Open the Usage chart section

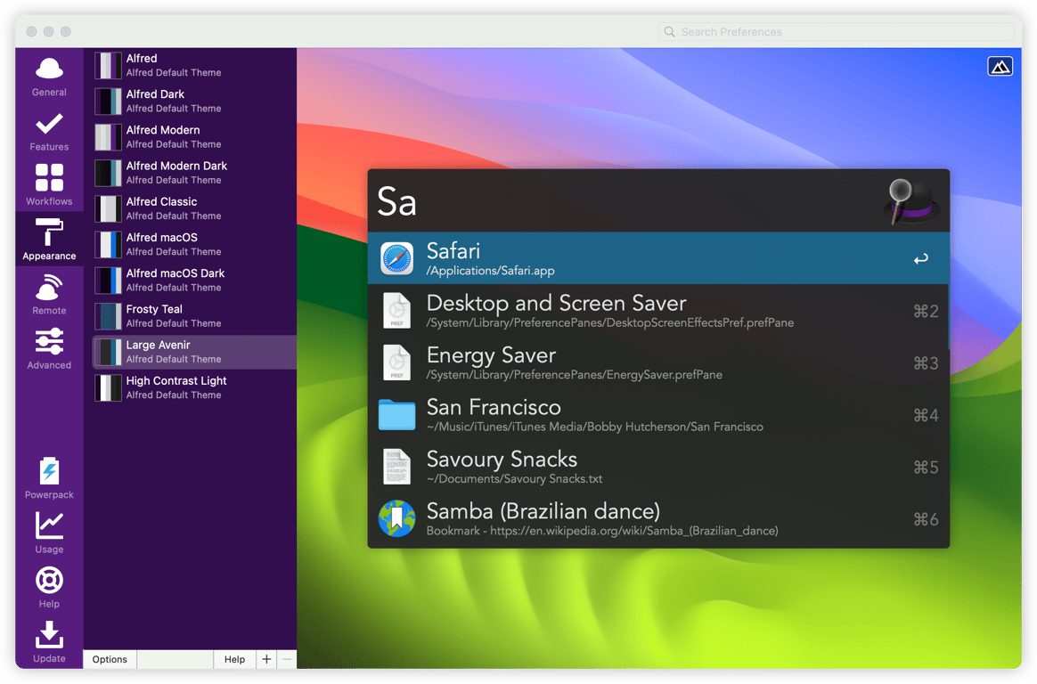point(49,533)
